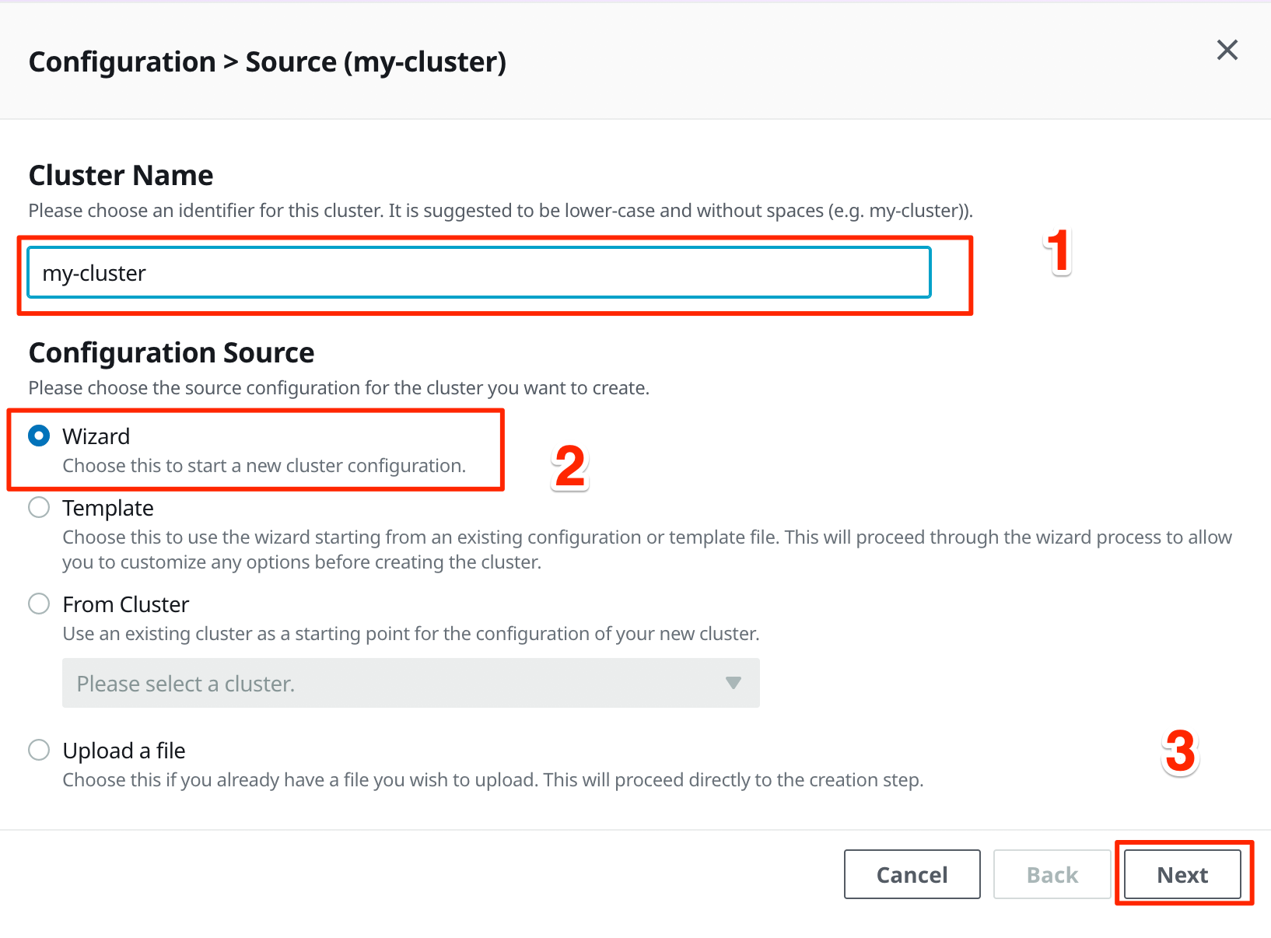The image size is (1271, 938).
Task: Click the "From Cluster" option label text
Action: (126, 604)
